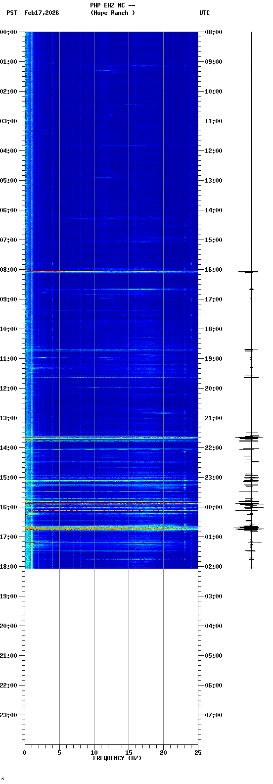Image resolution: width=273 pixels, height=784 pixels.
Task: Click the '15' frequency axis label
Action: (x=129, y=753)
